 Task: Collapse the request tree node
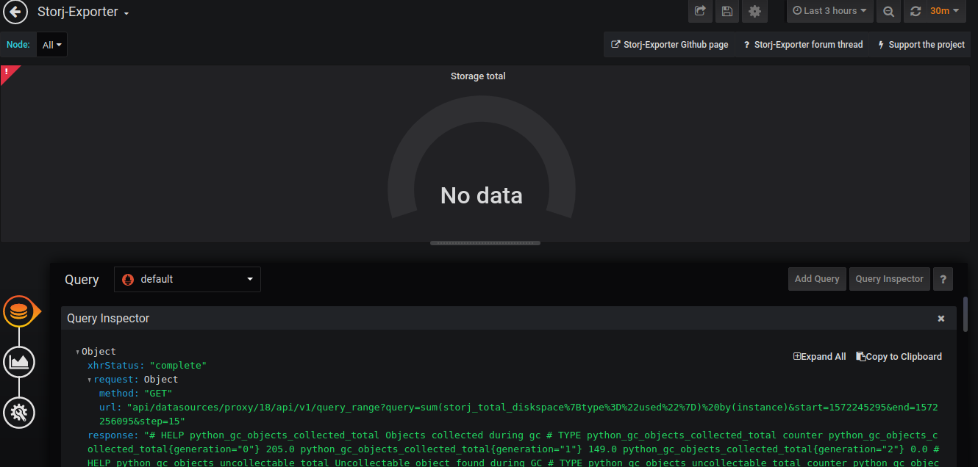click(x=90, y=380)
